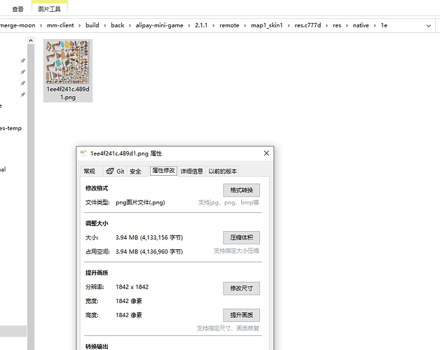
Task: Open the address bar history dropdown
Action: [x=429, y=25]
